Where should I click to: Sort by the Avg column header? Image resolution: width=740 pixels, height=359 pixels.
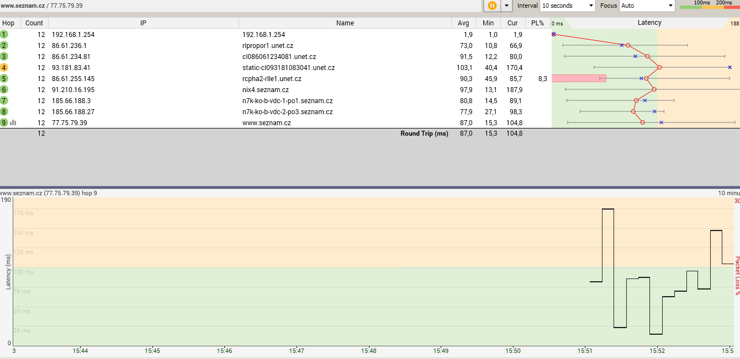pos(463,23)
